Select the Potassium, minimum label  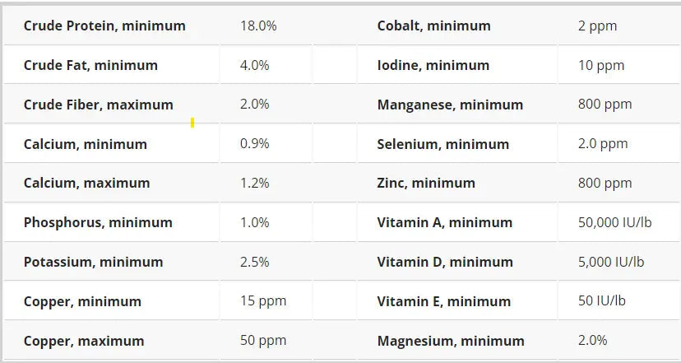(x=93, y=262)
